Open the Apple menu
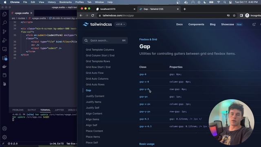Viewport: 261px width, 147px height. (5, 2)
